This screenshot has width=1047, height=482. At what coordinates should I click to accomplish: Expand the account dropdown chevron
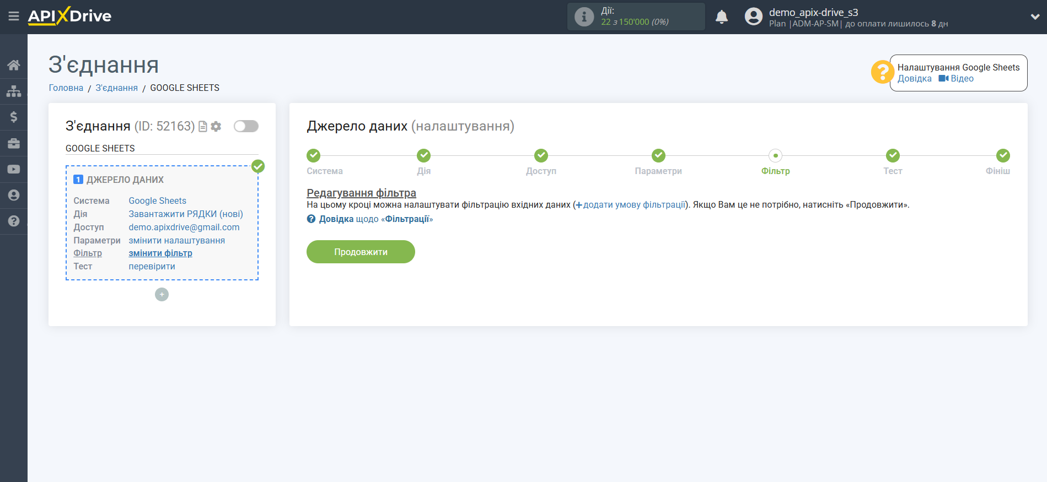[1034, 17]
